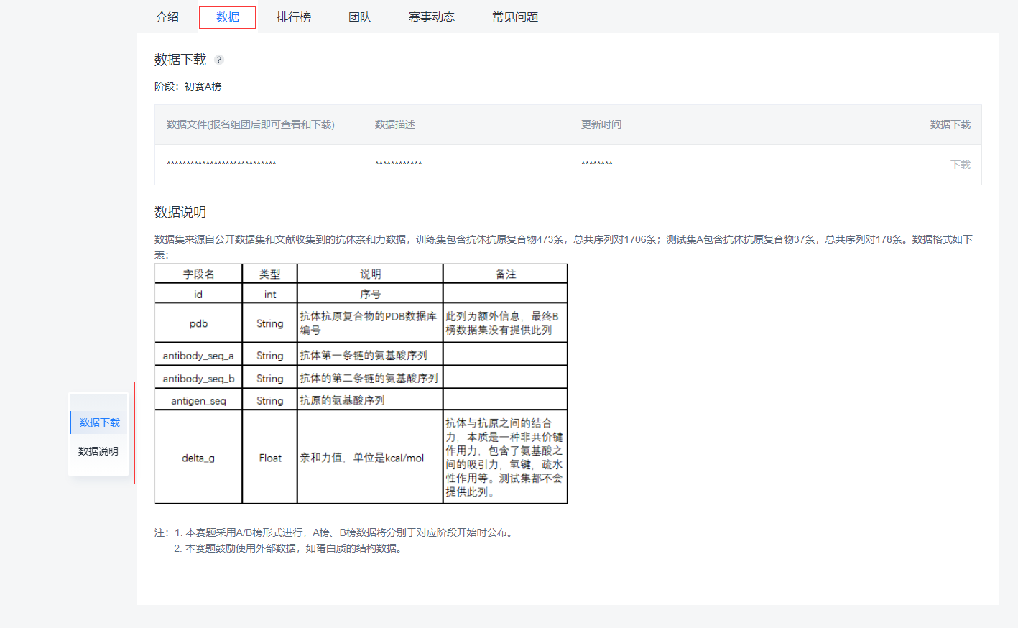This screenshot has width=1018, height=628.
Task: Click the pdb remark about B榜数据集
Action: point(506,323)
